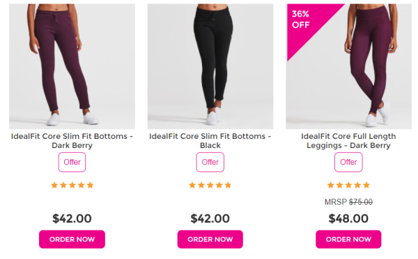The height and width of the screenshot is (259, 418).
Task: Open the Black Slim Fit Bottoms photo
Action: click(210, 67)
